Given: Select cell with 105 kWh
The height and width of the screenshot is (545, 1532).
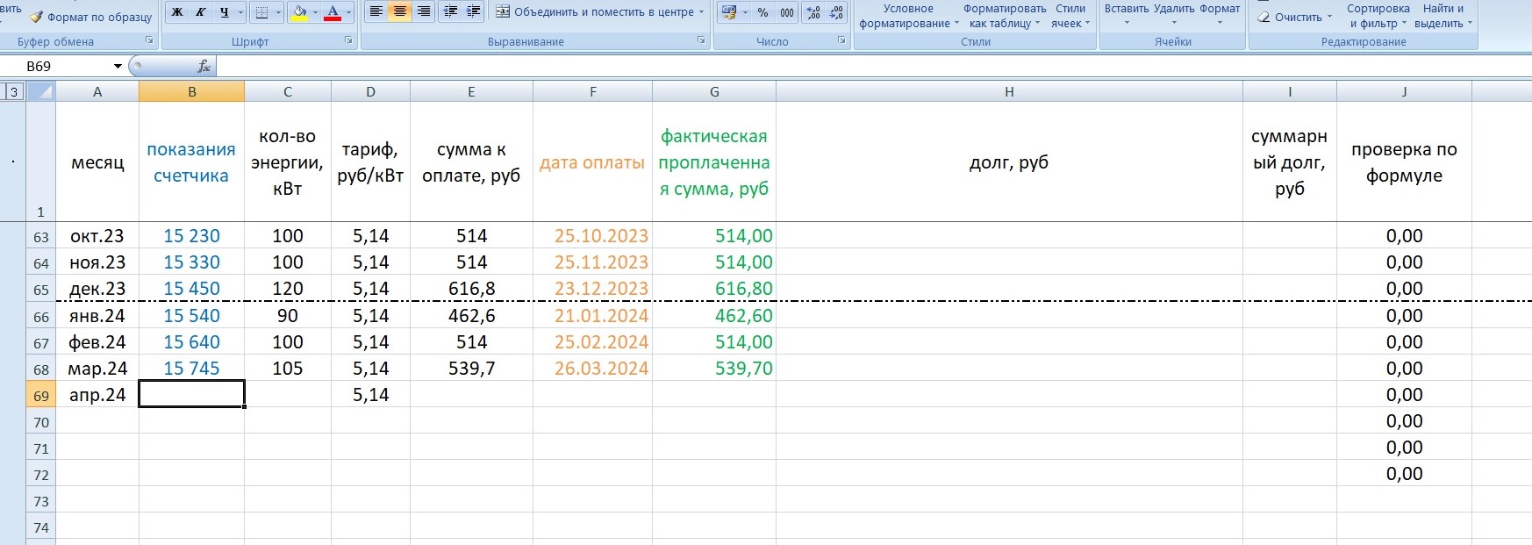Looking at the screenshot, I should click(x=288, y=369).
